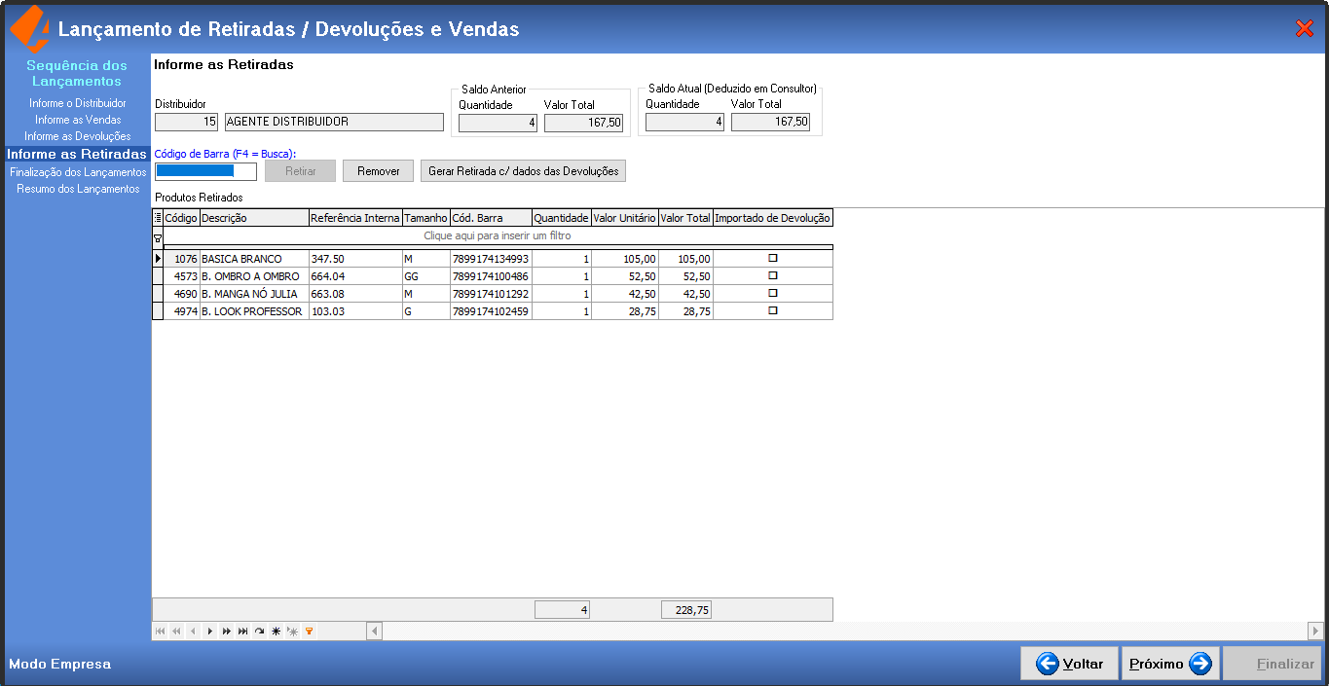Click the Distribuidor code field showing 15
This screenshot has width=1329, height=686.
pyautogui.click(x=186, y=122)
